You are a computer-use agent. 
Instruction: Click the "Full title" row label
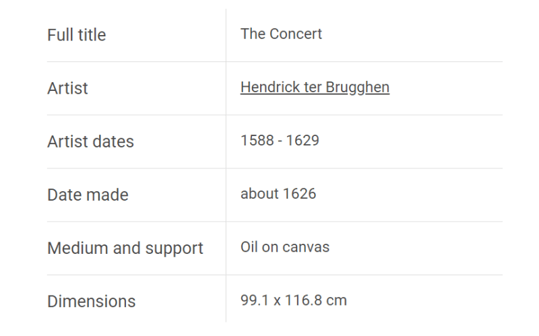[77, 35]
